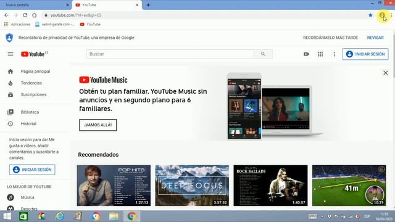This screenshot has width=395, height=222.
Task: Open the new tab plus button
Action: (x=148, y=5)
